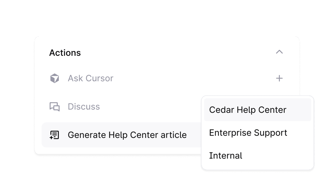Click the Generate Help Center article label

(127, 135)
